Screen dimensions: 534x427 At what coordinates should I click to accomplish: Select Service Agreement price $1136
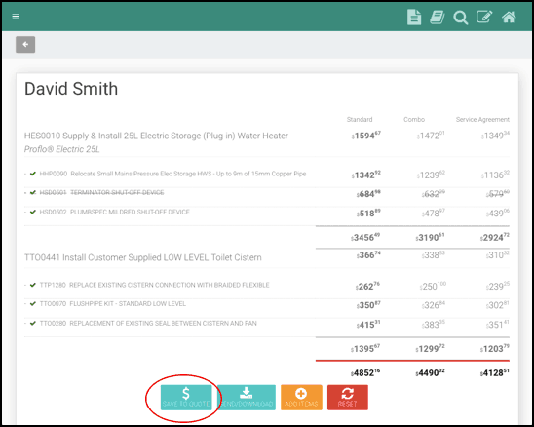495,175
